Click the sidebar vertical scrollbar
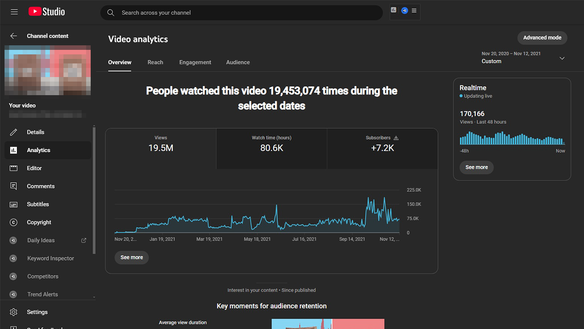 click(94, 190)
